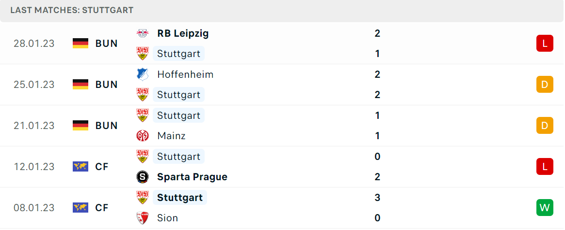
Task: Click BUN league label on 25.01.23
Action: click(x=106, y=85)
